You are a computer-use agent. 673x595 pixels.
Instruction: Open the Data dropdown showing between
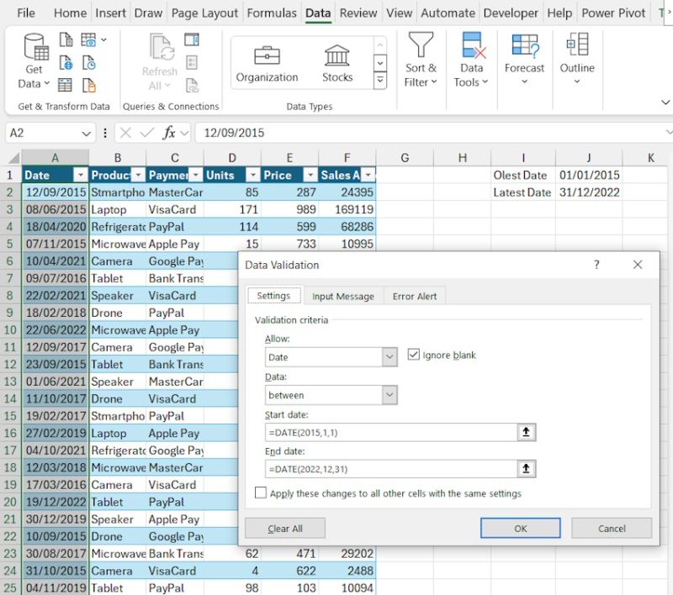[x=388, y=395]
